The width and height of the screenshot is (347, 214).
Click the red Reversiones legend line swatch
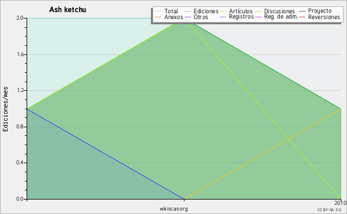click(302, 17)
